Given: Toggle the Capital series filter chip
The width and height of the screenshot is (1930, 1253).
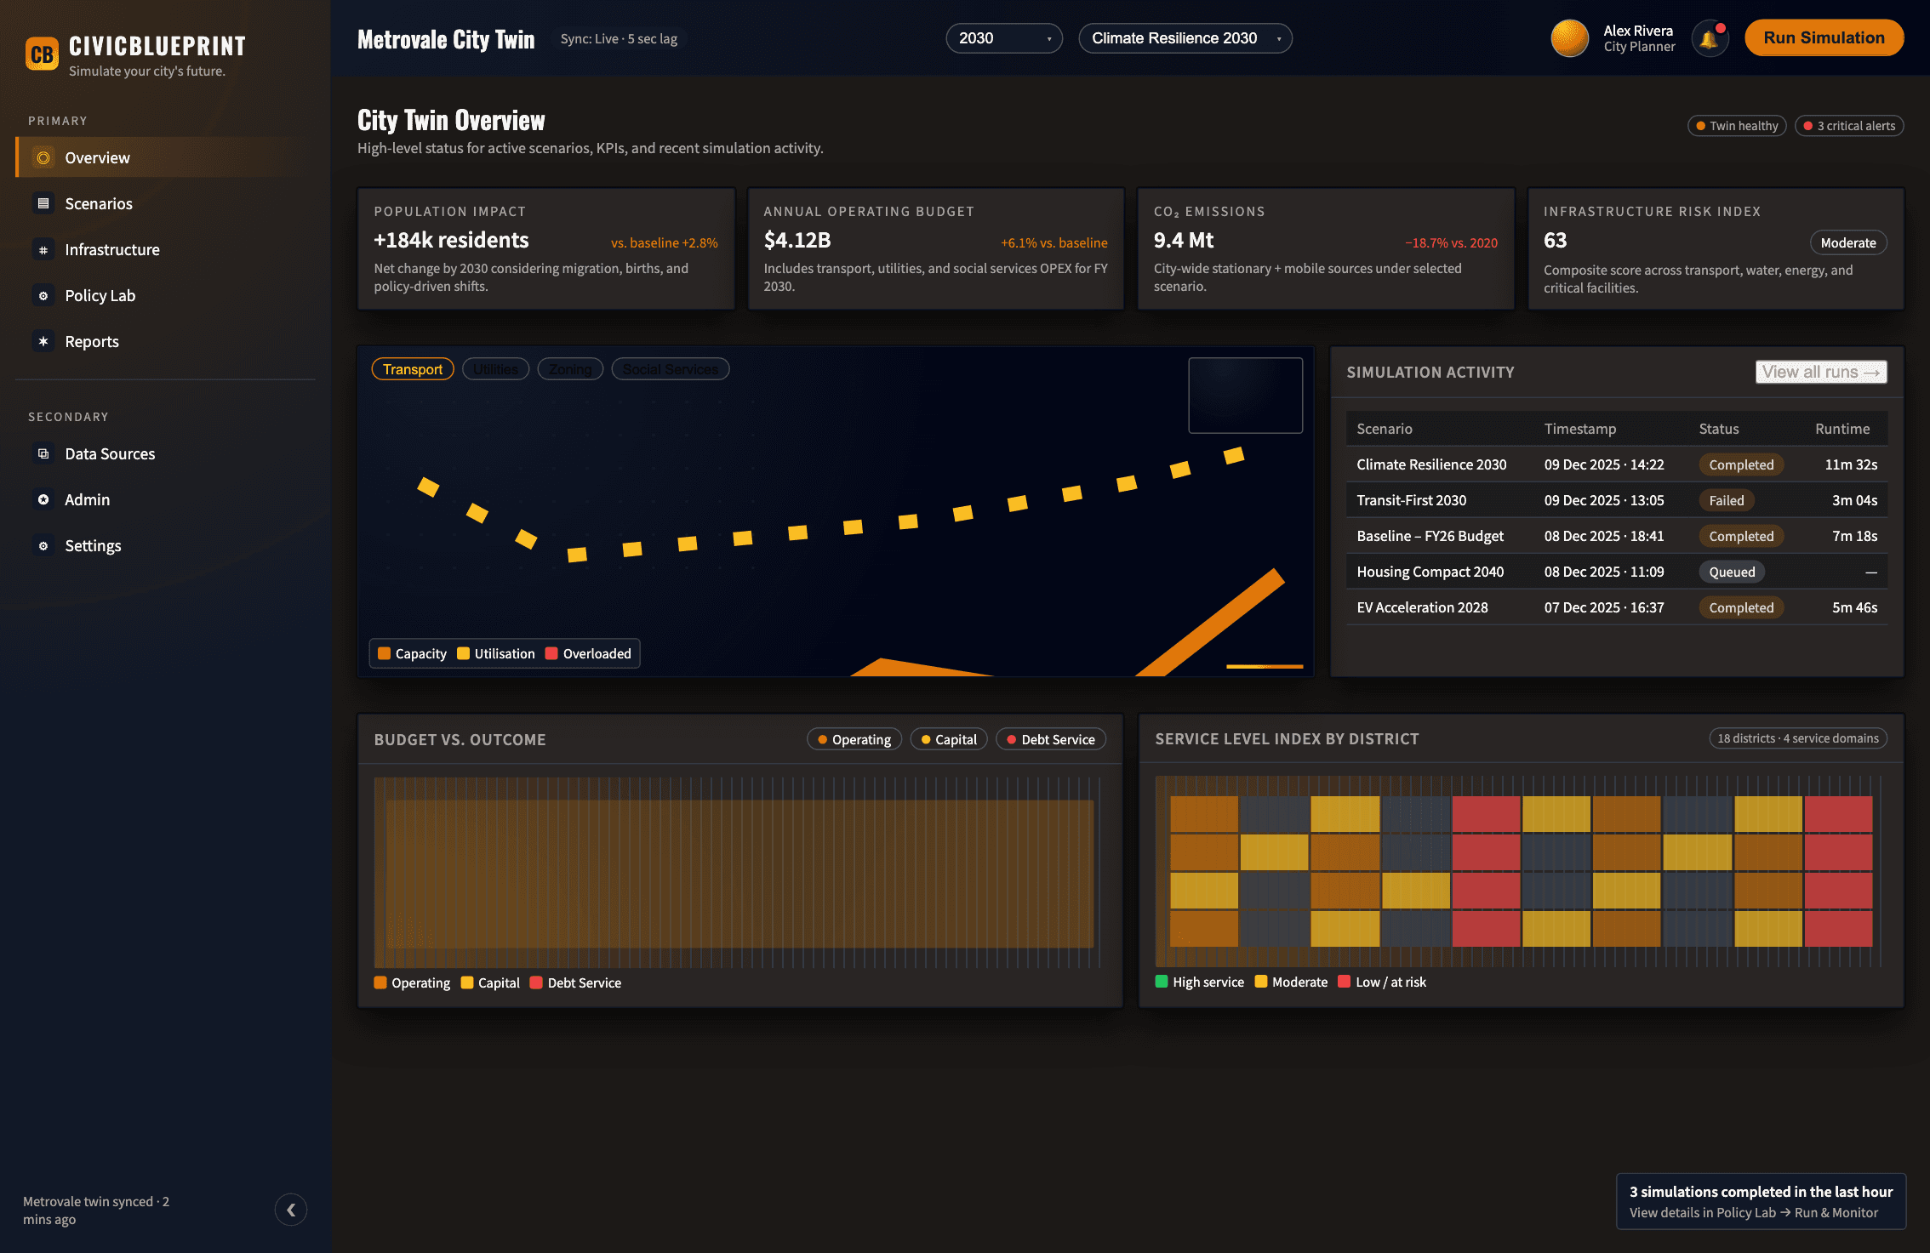Looking at the screenshot, I should click(x=948, y=739).
